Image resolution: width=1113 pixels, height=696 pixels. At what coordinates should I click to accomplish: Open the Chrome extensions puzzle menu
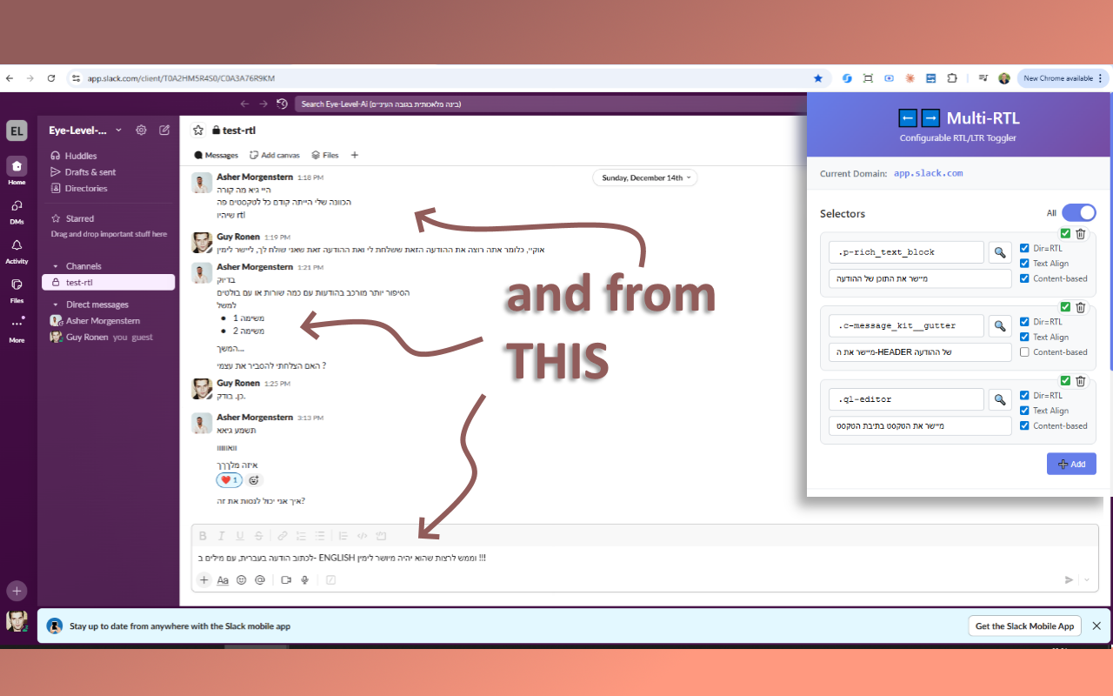pyautogui.click(x=952, y=78)
